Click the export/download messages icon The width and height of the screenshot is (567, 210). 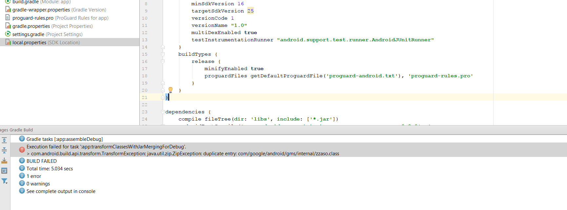tap(4, 161)
